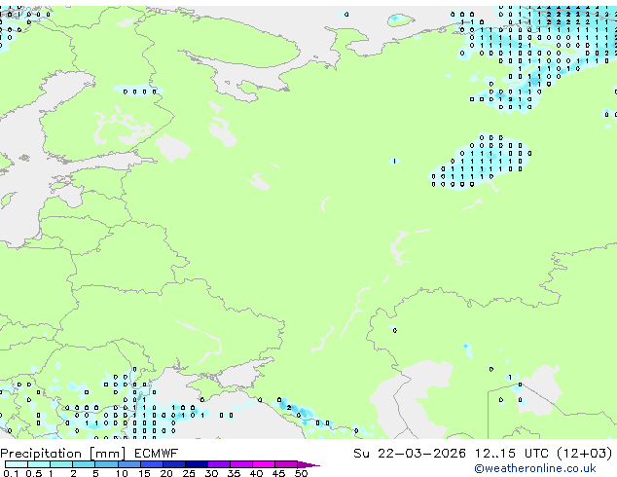Viewport: 617px width, 477px height.
Task: Pick the 10–15 mm blue legend swatch
Action: (x=128, y=464)
